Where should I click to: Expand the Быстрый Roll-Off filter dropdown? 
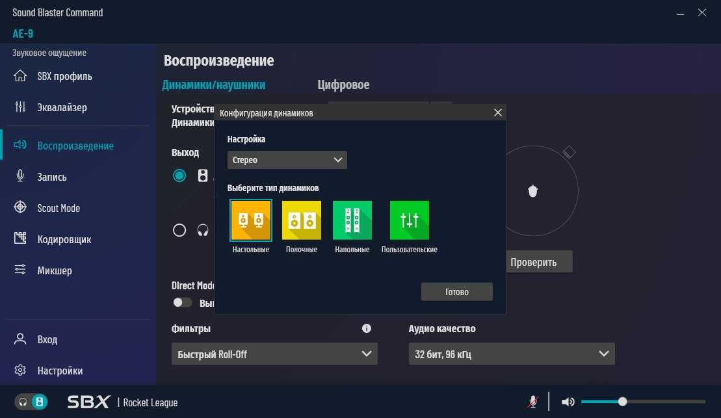click(274, 354)
